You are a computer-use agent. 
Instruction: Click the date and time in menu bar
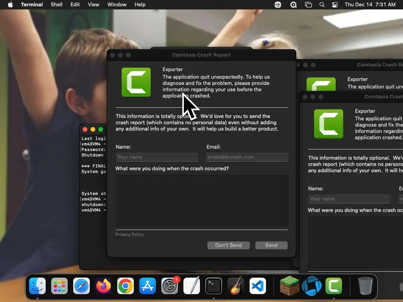(x=370, y=5)
